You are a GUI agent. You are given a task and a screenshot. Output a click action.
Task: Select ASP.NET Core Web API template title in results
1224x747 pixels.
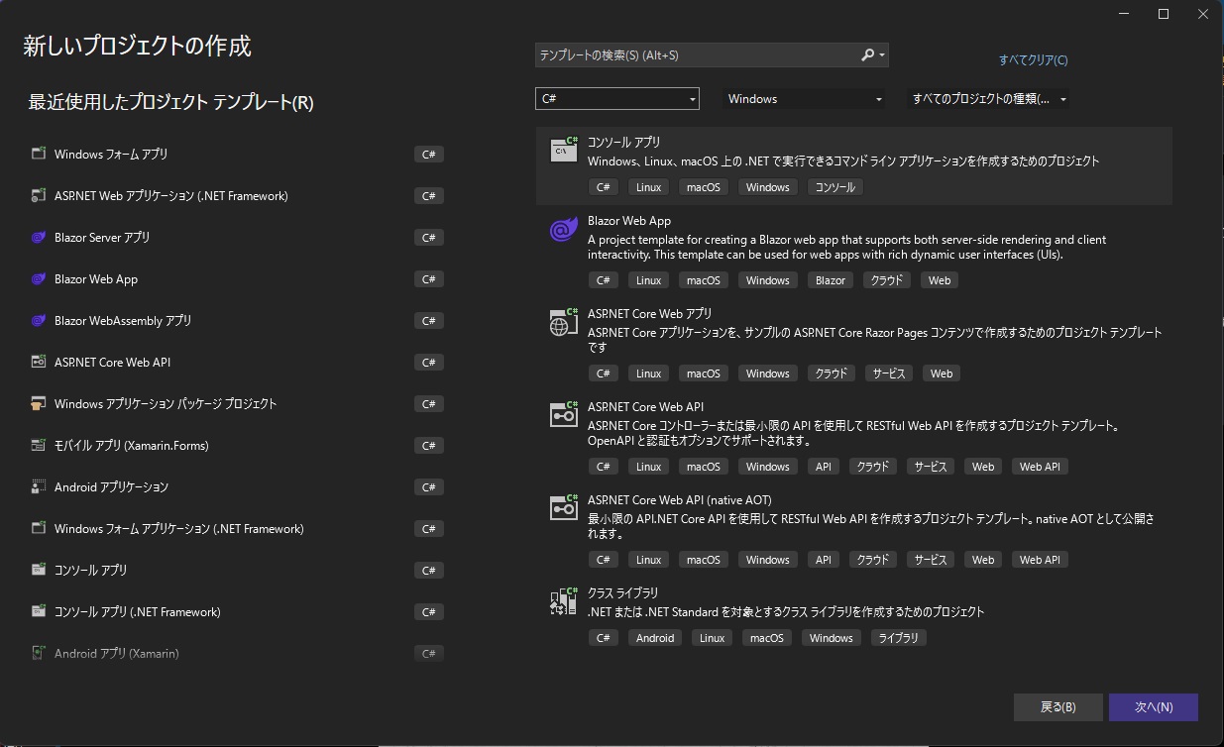click(645, 407)
